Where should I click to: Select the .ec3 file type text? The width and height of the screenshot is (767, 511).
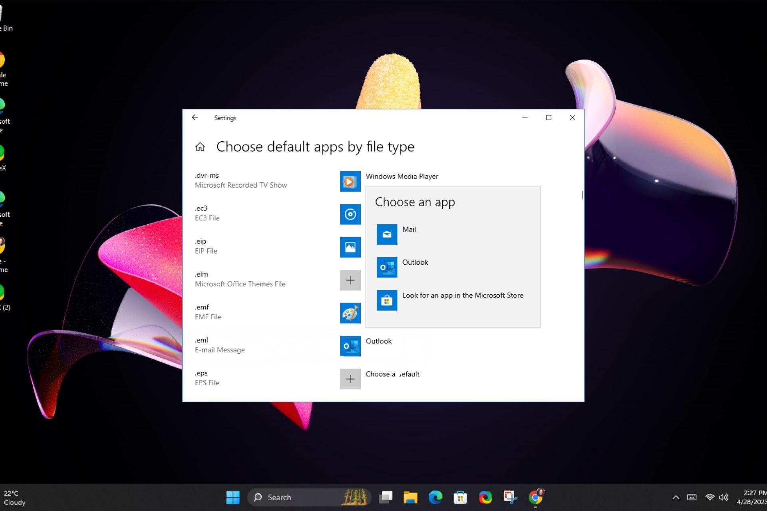[x=201, y=208]
